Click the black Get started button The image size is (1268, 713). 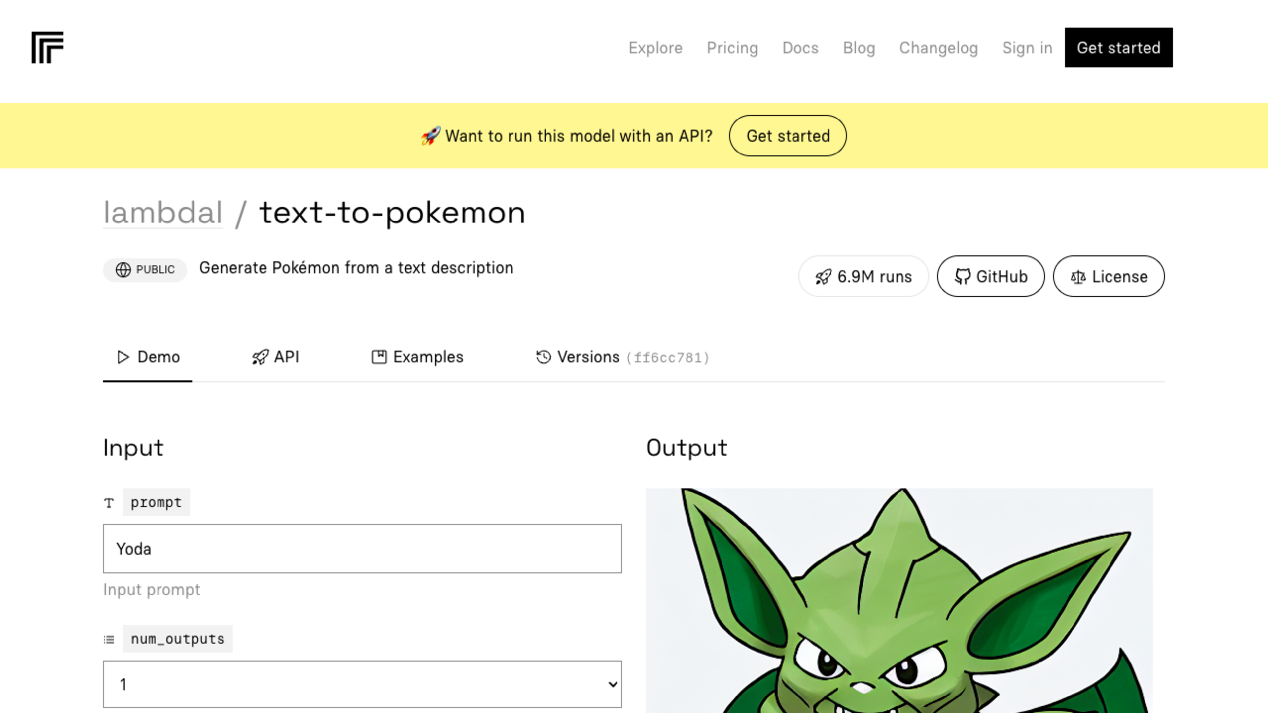pyautogui.click(x=1118, y=48)
